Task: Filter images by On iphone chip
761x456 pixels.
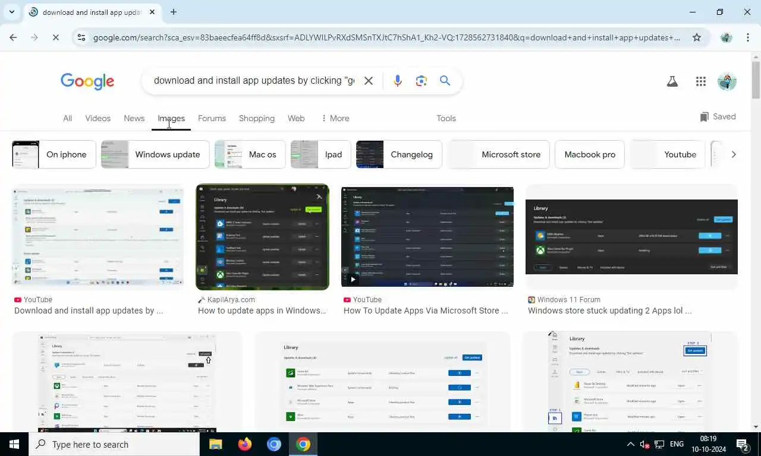Action: [54, 154]
